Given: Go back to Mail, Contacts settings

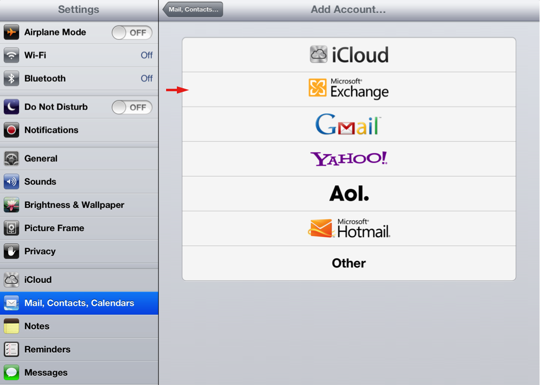Looking at the screenshot, I should (x=193, y=9).
